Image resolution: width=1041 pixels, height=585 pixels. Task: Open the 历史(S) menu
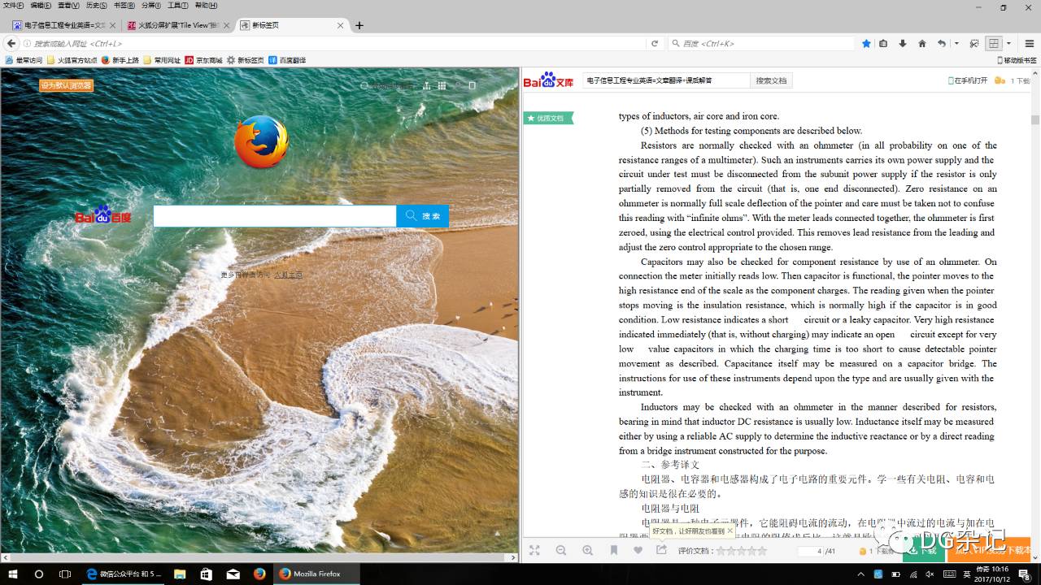pyautogui.click(x=96, y=6)
